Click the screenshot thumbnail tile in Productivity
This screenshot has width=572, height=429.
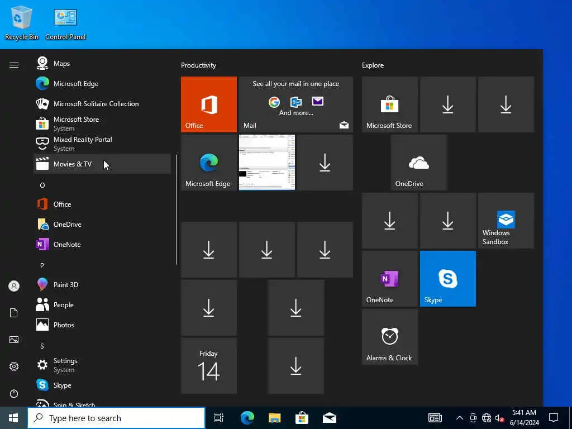266,163
